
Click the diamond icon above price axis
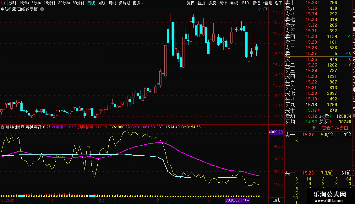[260, 9]
